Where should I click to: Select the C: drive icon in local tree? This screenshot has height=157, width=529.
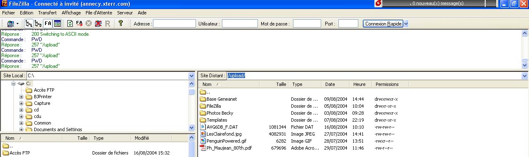coord(21,83)
